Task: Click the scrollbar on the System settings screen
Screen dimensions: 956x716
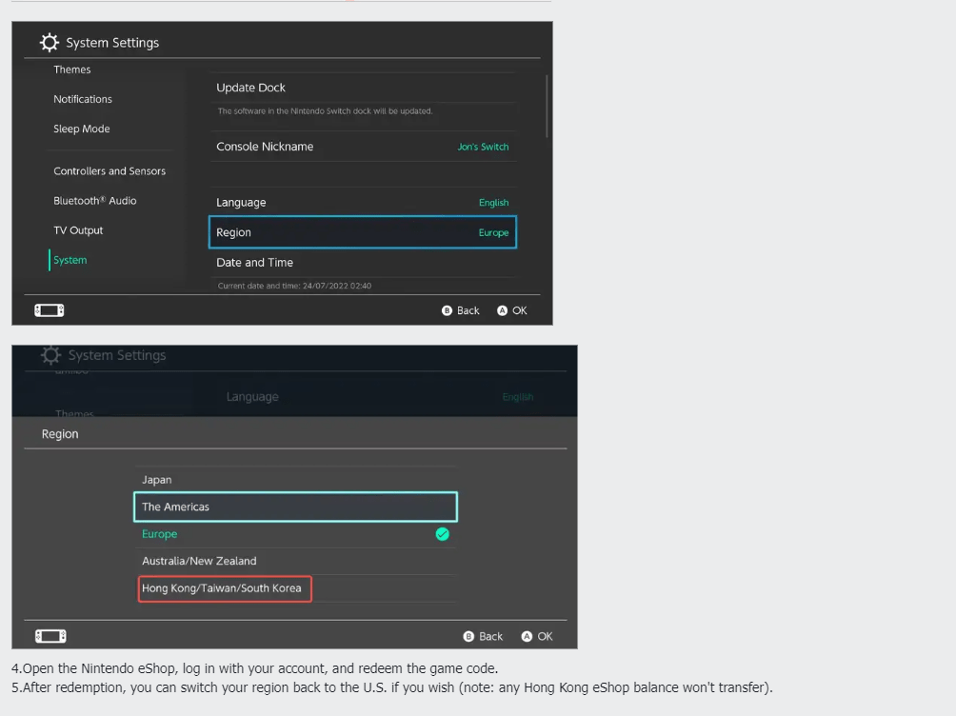Action: (547, 106)
